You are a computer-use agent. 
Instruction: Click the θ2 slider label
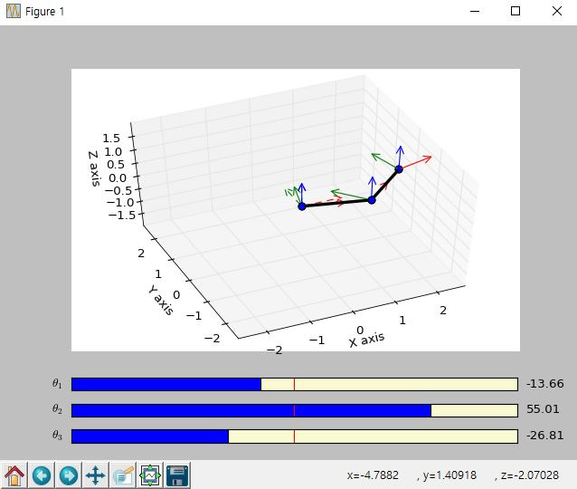(57, 409)
